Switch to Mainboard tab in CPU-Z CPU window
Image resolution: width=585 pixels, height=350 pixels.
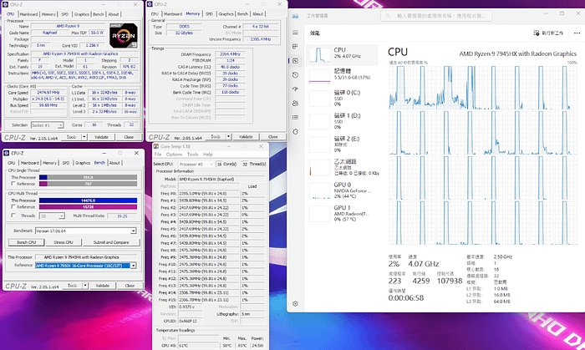pos(28,14)
